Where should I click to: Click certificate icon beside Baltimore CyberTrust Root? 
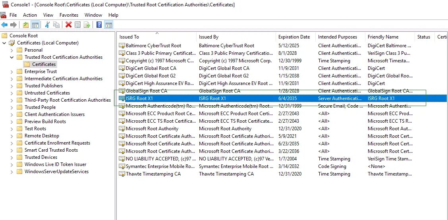point(122,45)
